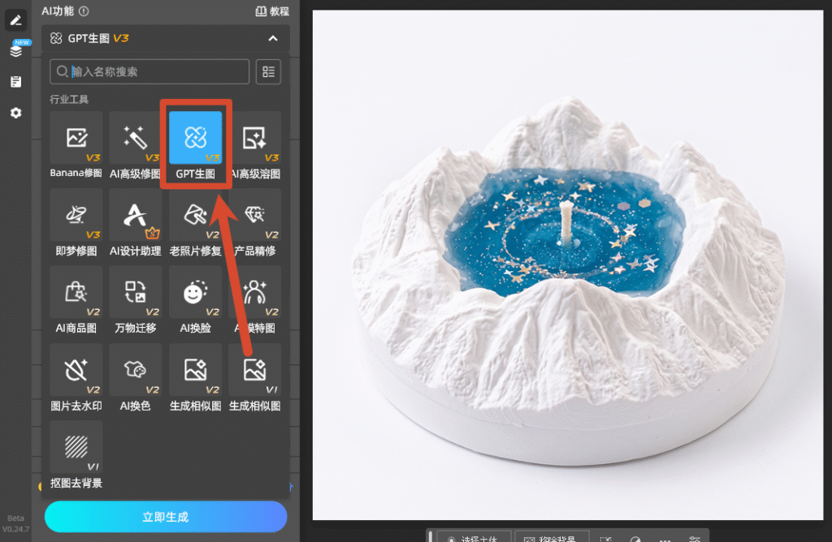This screenshot has width=832, height=542.
Task: Collapse the GPT生图 dropdown chevron
Action: click(x=273, y=38)
